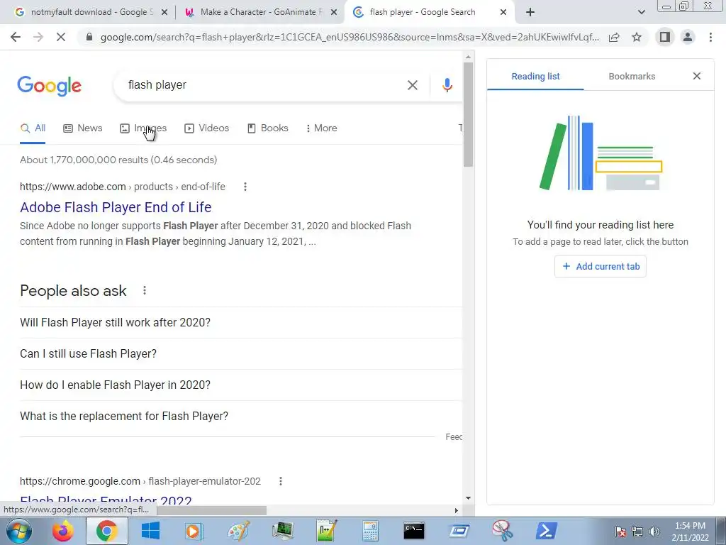The height and width of the screenshot is (545, 726).
Task: Expand How do I enable Flash Player in 2020
Action: coord(241,385)
